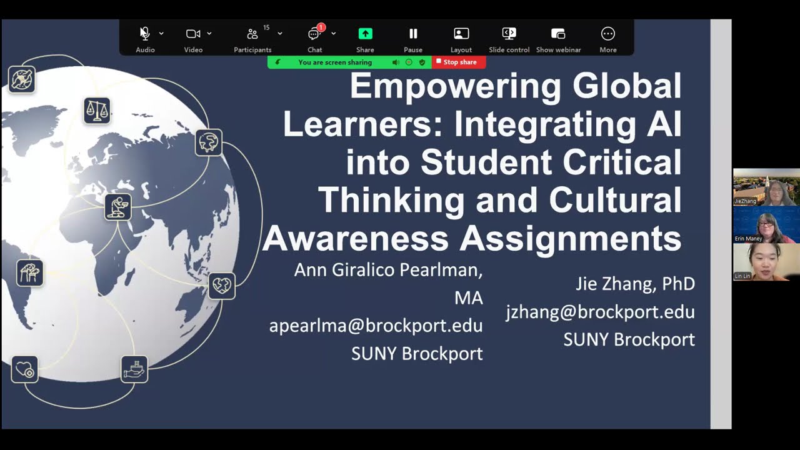Click the speaker icon in sharing bar
The height and width of the screenshot is (450, 800).
[396, 62]
